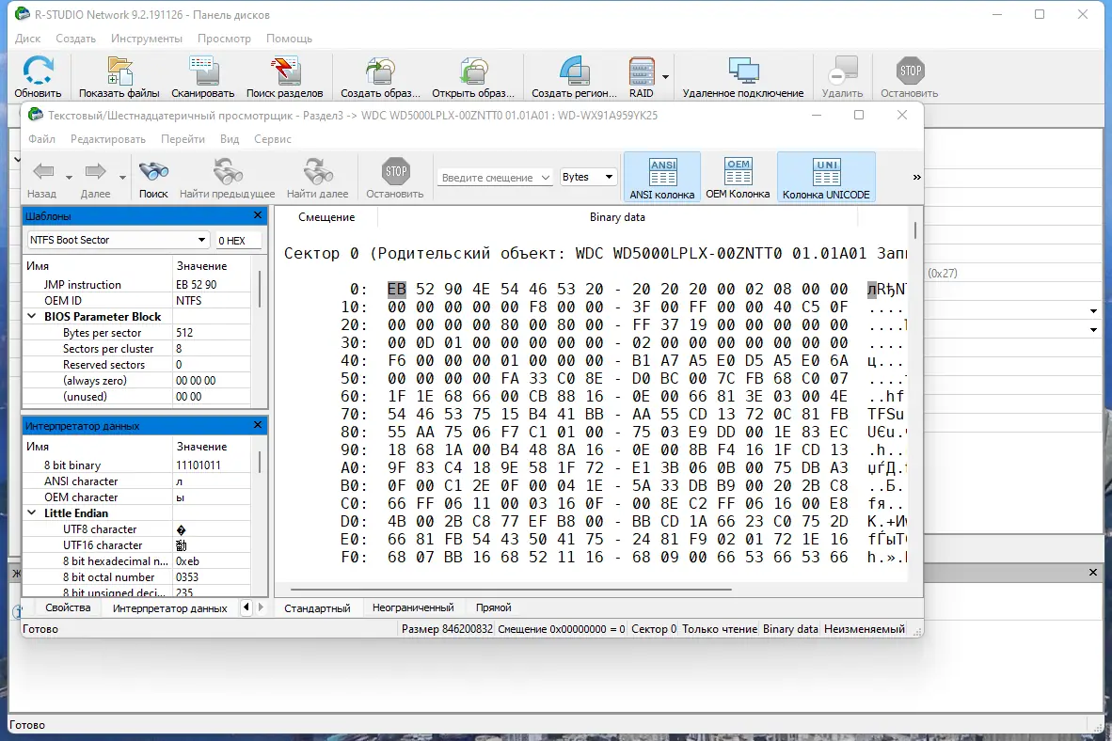
Task: Toggle the Колонка UNICODE view
Action: (x=826, y=178)
